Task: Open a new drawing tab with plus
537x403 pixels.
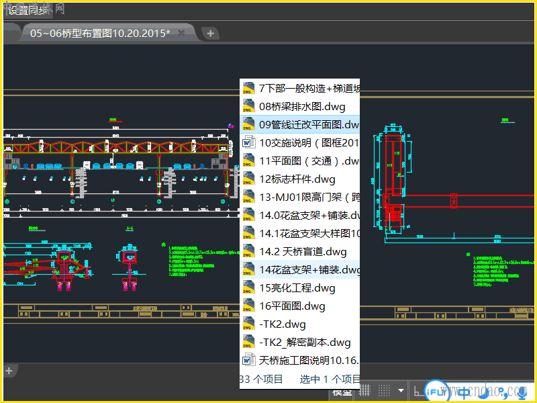Action: [x=210, y=34]
